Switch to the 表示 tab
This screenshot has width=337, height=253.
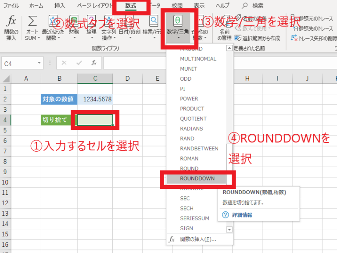(199, 6)
